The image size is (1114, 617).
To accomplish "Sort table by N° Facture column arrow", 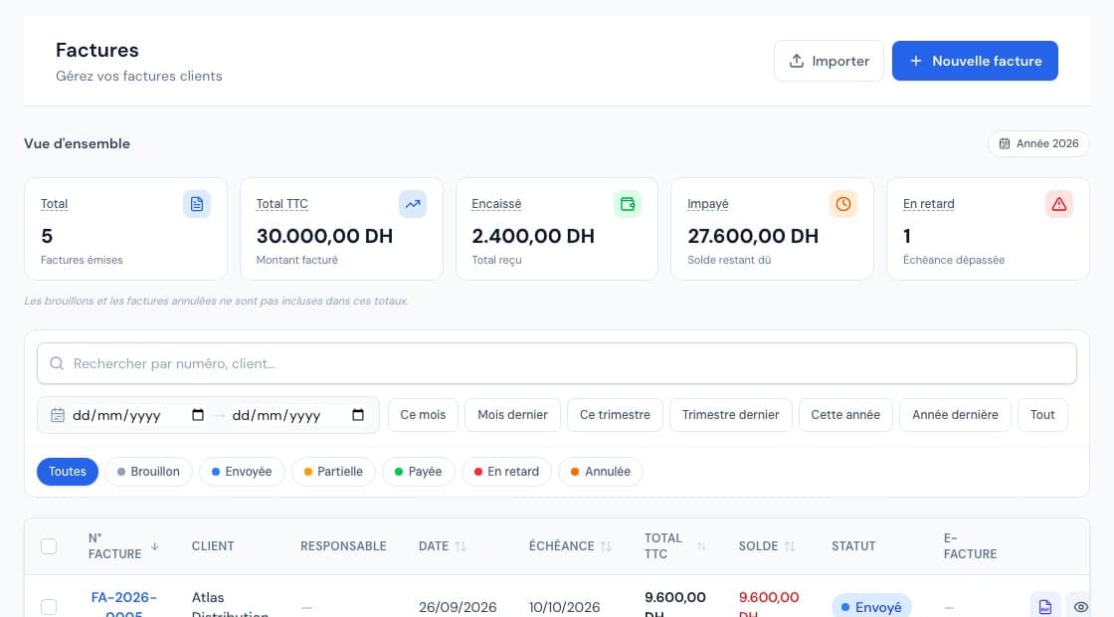I will tap(155, 546).
